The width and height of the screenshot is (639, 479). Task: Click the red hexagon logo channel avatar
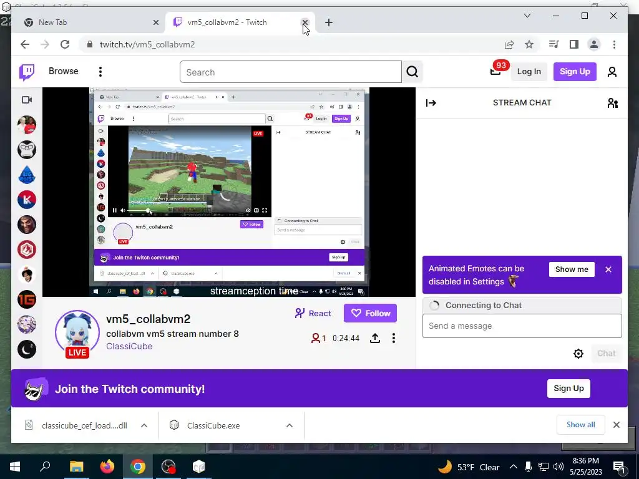(x=27, y=249)
